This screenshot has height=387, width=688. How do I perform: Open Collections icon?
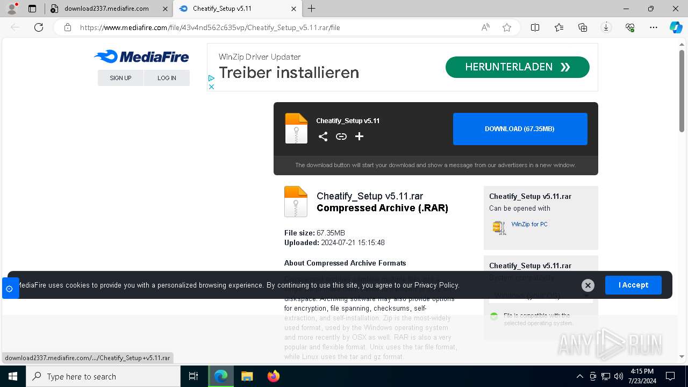pyautogui.click(x=583, y=27)
